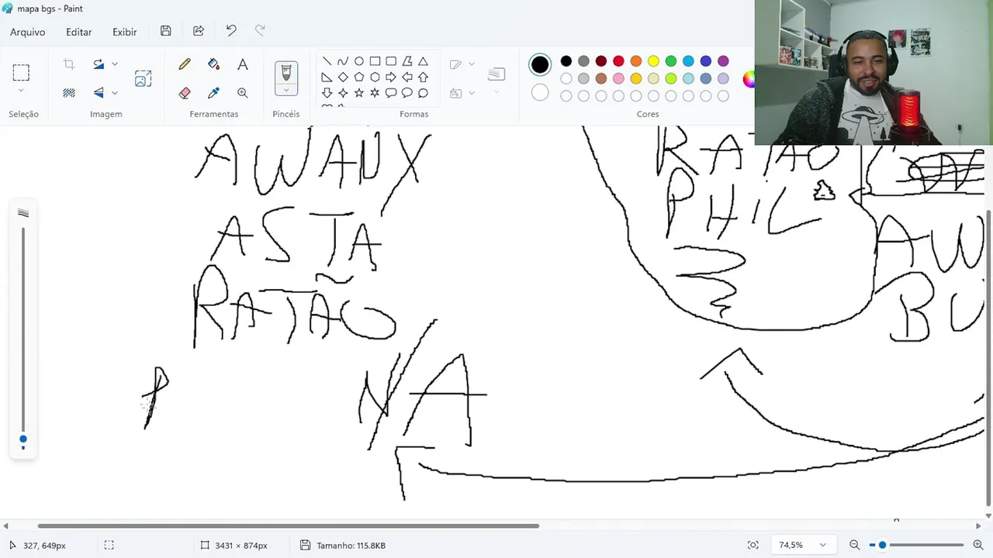
Task: Open the Editar menu
Action: point(78,32)
